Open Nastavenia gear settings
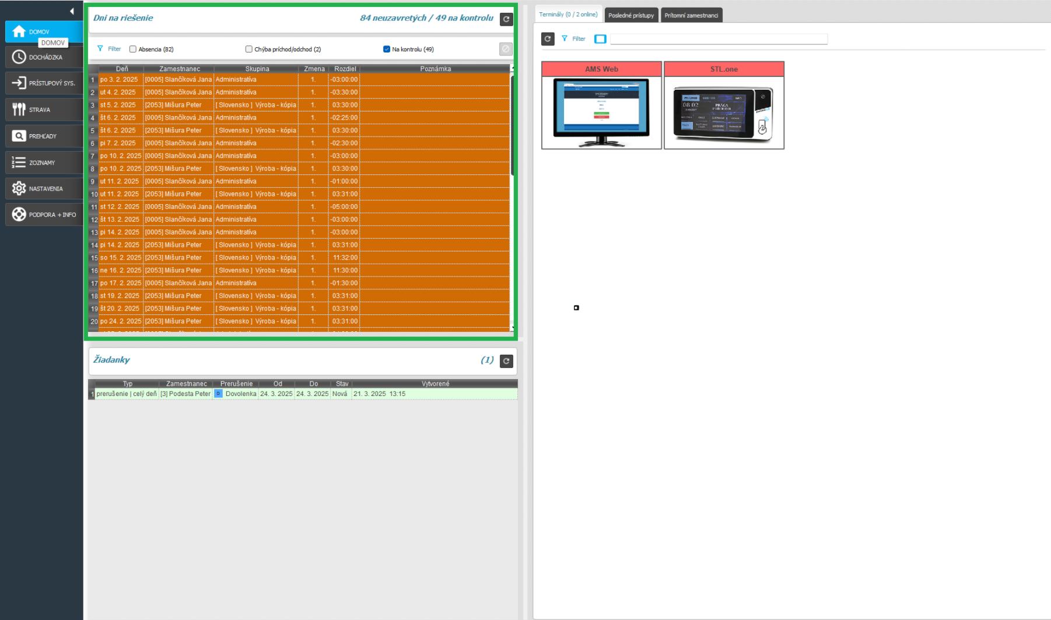The image size is (1051, 620). pos(44,188)
